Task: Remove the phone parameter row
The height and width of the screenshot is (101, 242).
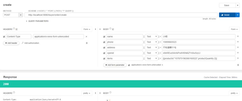Action: pyautogui.click(x=238, y=42)
